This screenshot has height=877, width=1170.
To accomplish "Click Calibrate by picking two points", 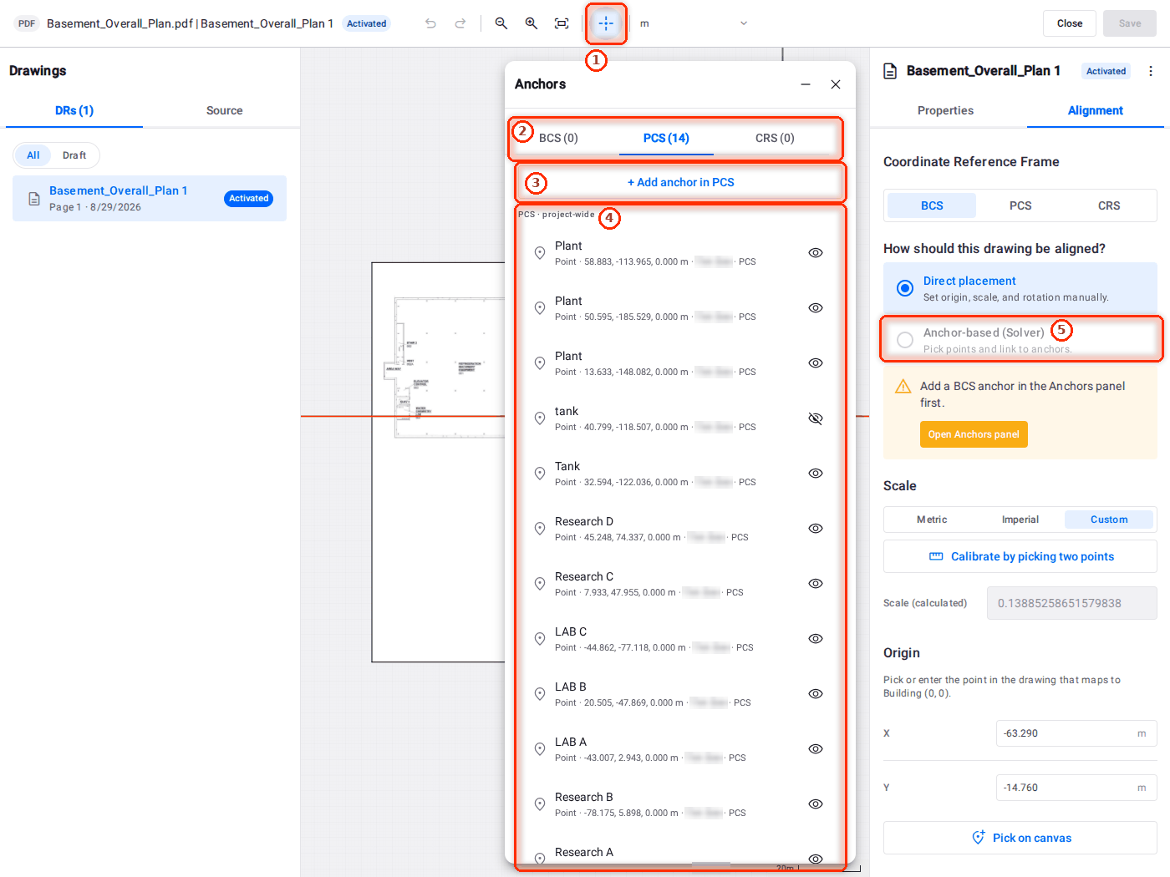I will coord(1020,556).
